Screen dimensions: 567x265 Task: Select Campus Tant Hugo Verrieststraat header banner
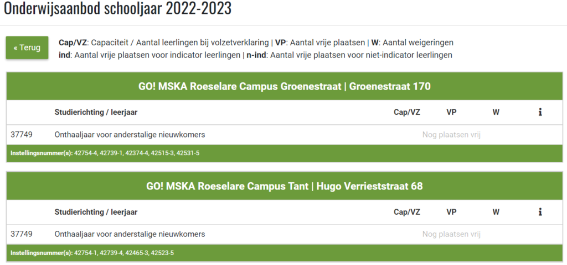284,186
